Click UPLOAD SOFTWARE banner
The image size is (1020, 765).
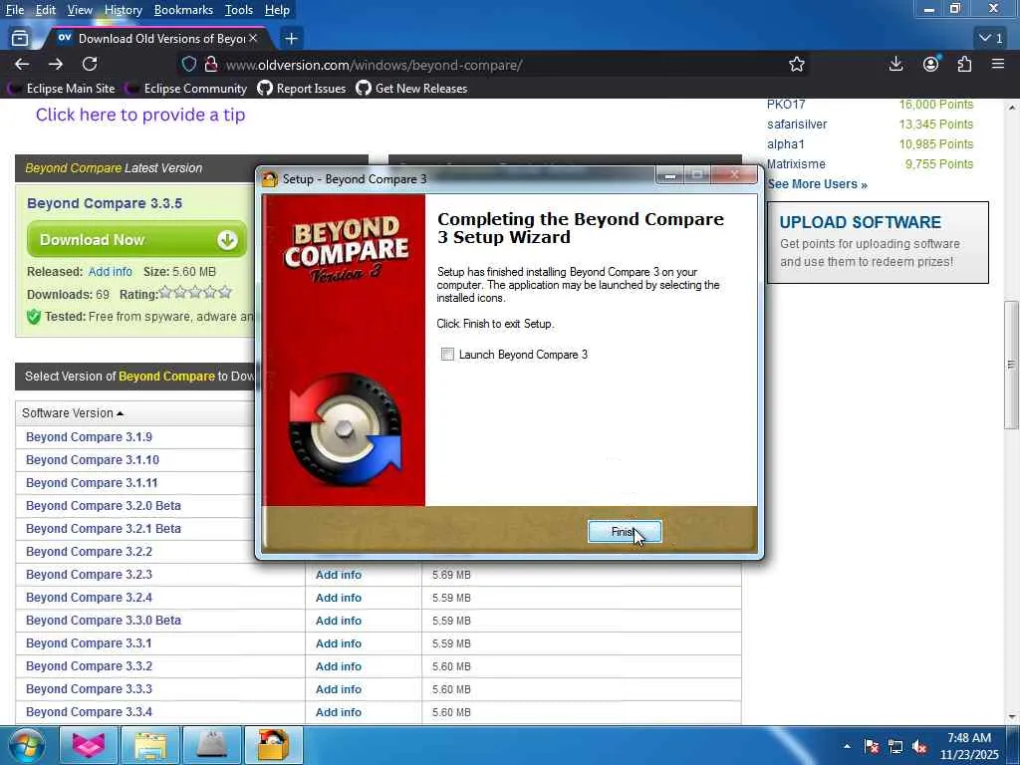(878, 242)
